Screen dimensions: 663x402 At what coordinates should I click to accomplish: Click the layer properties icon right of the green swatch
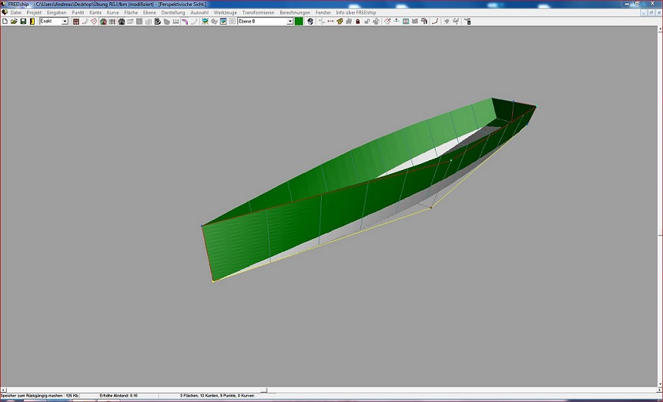310,22
